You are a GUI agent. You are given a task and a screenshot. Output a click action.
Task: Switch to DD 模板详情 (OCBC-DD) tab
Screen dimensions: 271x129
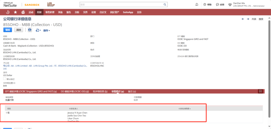(x=75, y=91)
